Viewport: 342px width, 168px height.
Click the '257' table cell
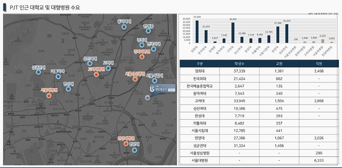[x=279, y=123]
